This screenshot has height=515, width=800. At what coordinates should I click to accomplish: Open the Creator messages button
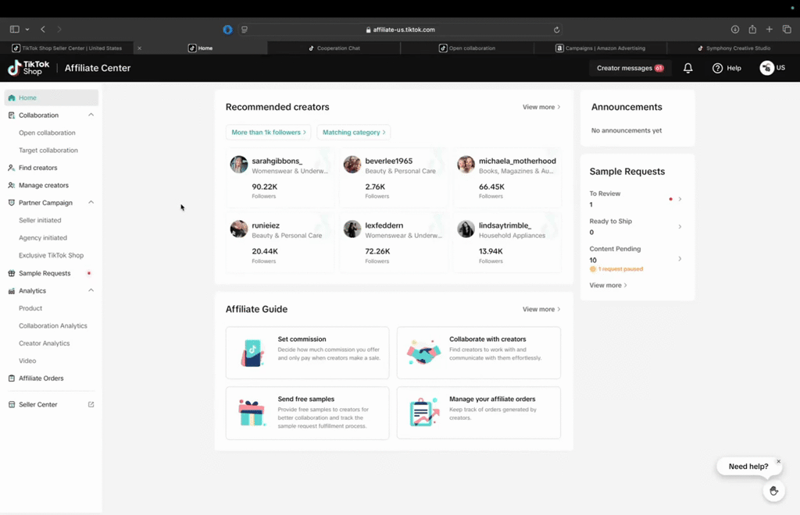(630, 68)
